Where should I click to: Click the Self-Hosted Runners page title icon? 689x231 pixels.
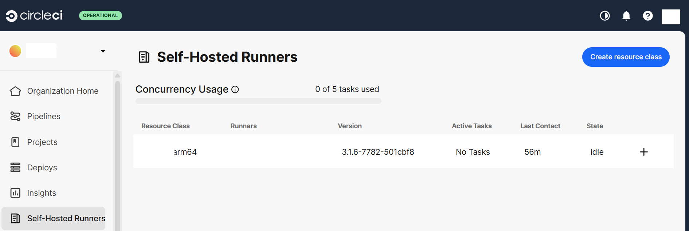tap(144, 57)
